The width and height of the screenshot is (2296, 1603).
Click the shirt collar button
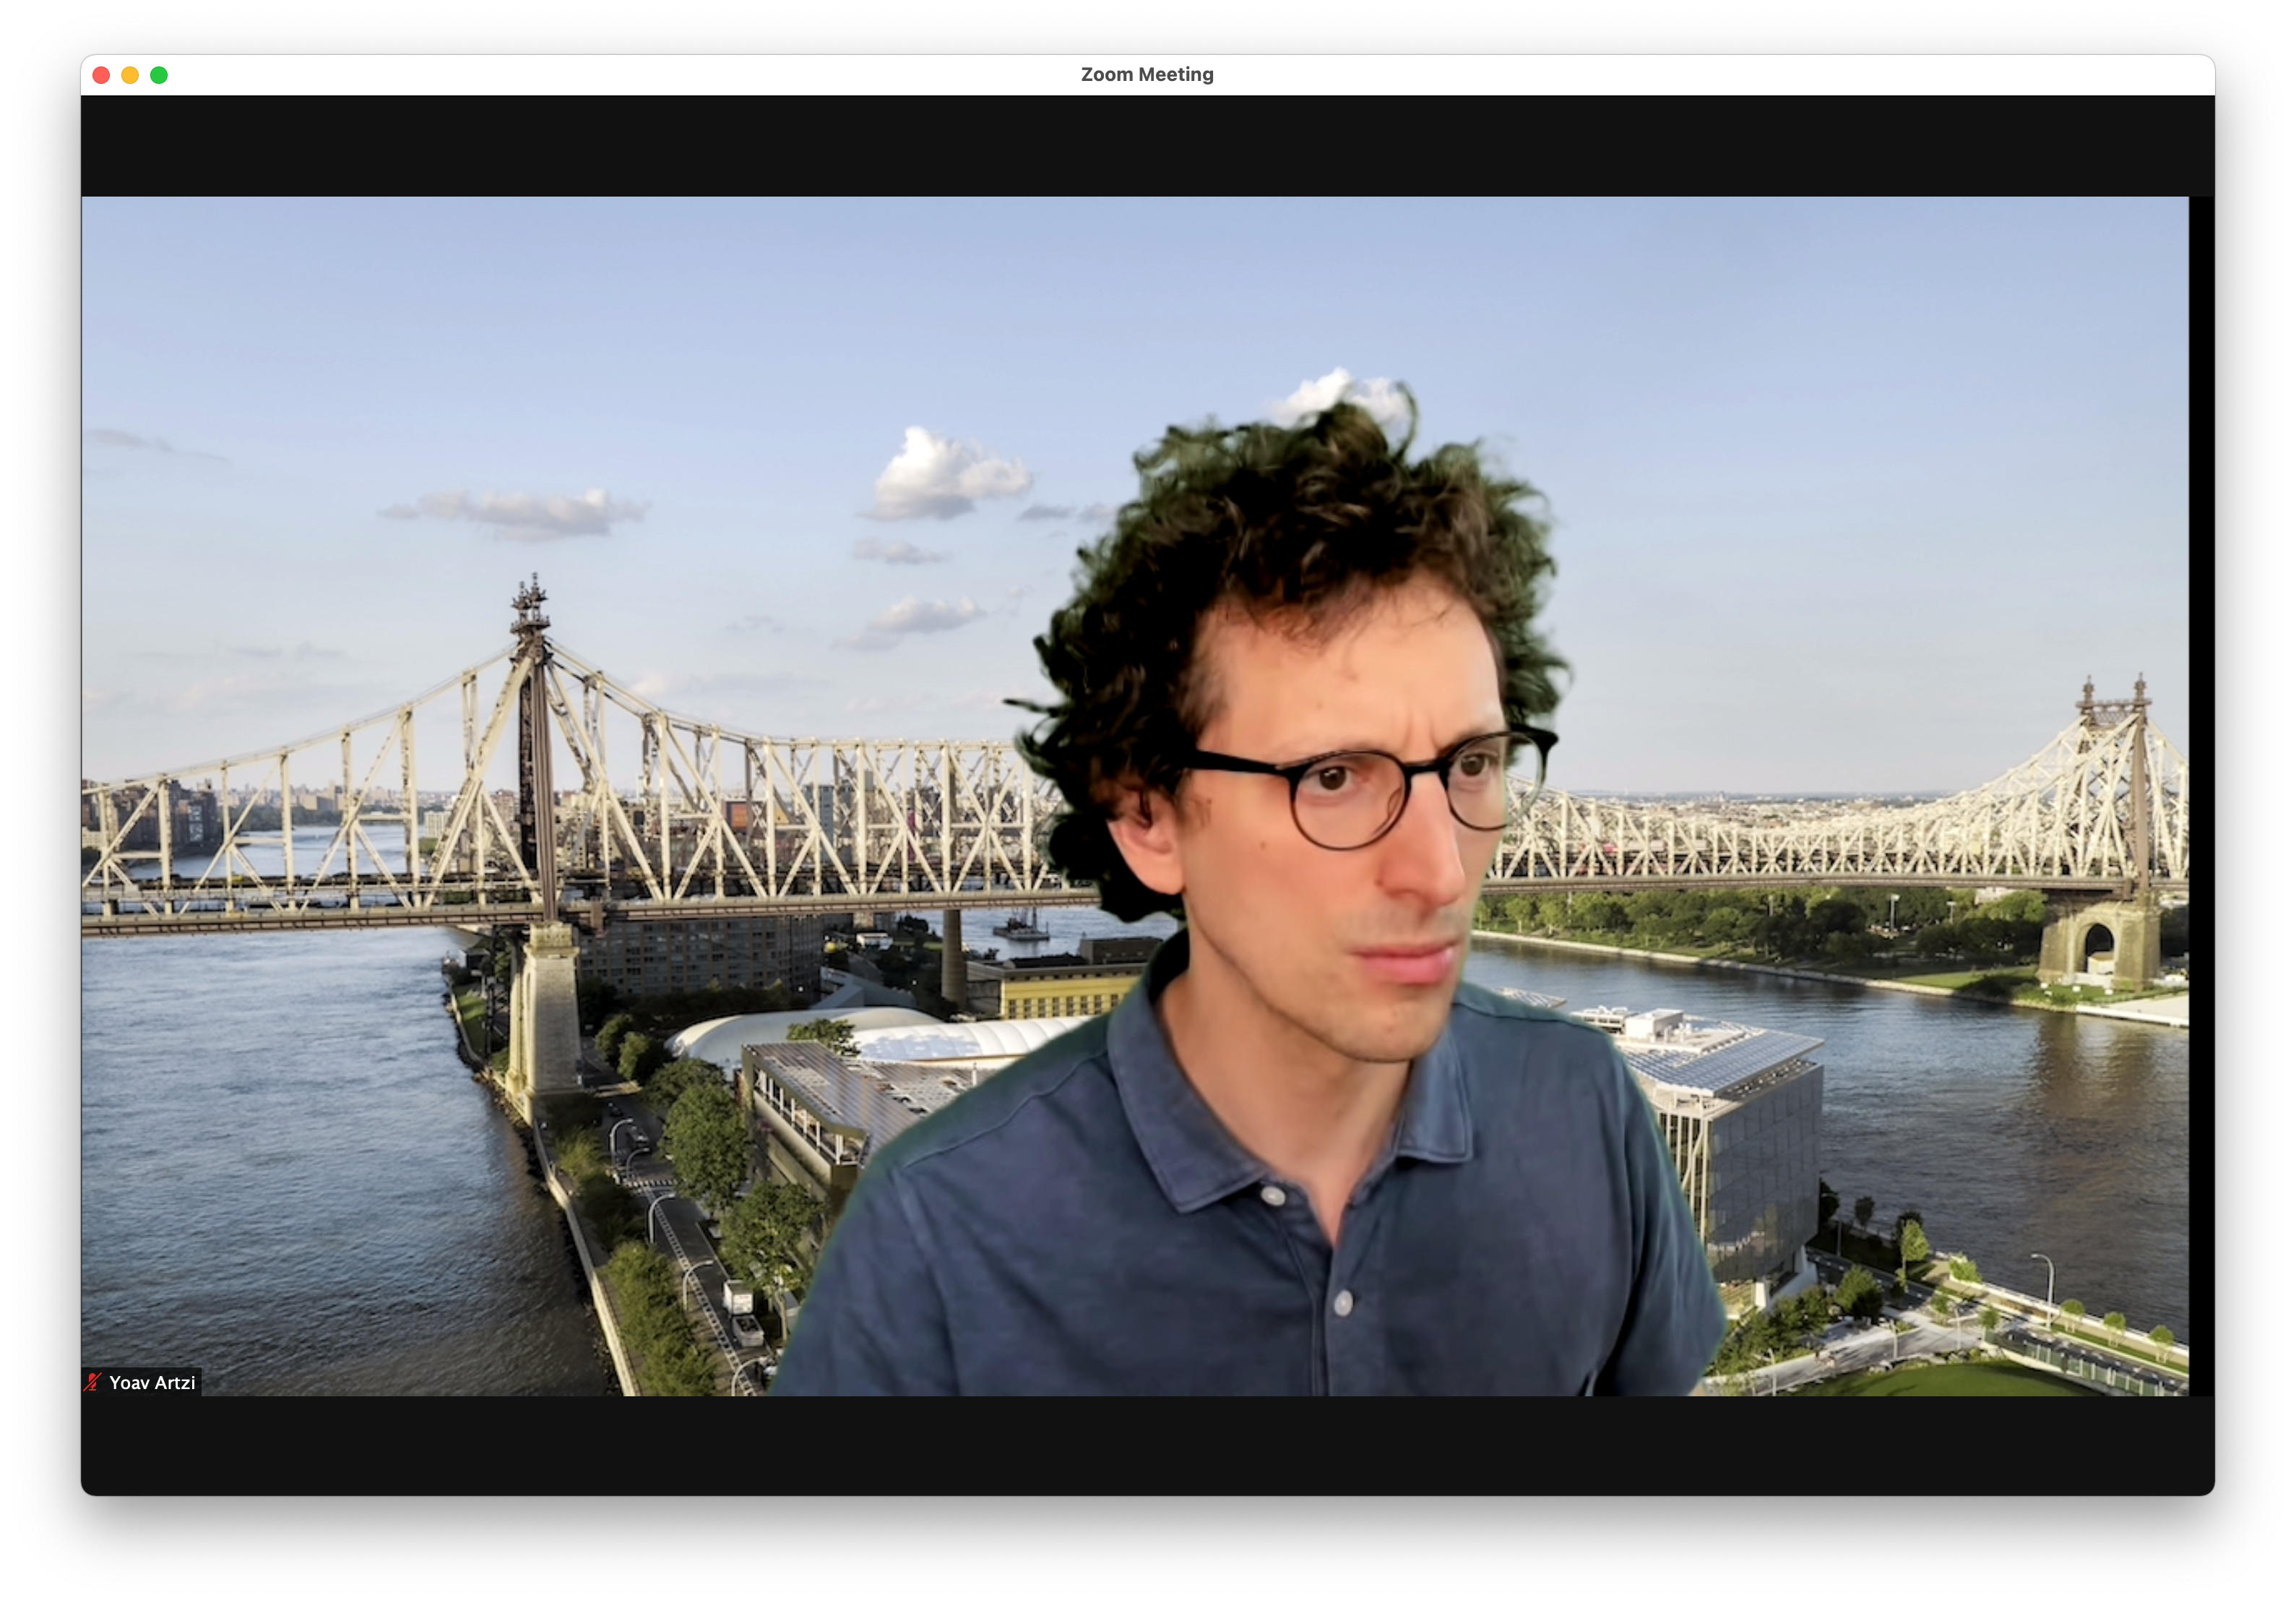[1273, 1196]
